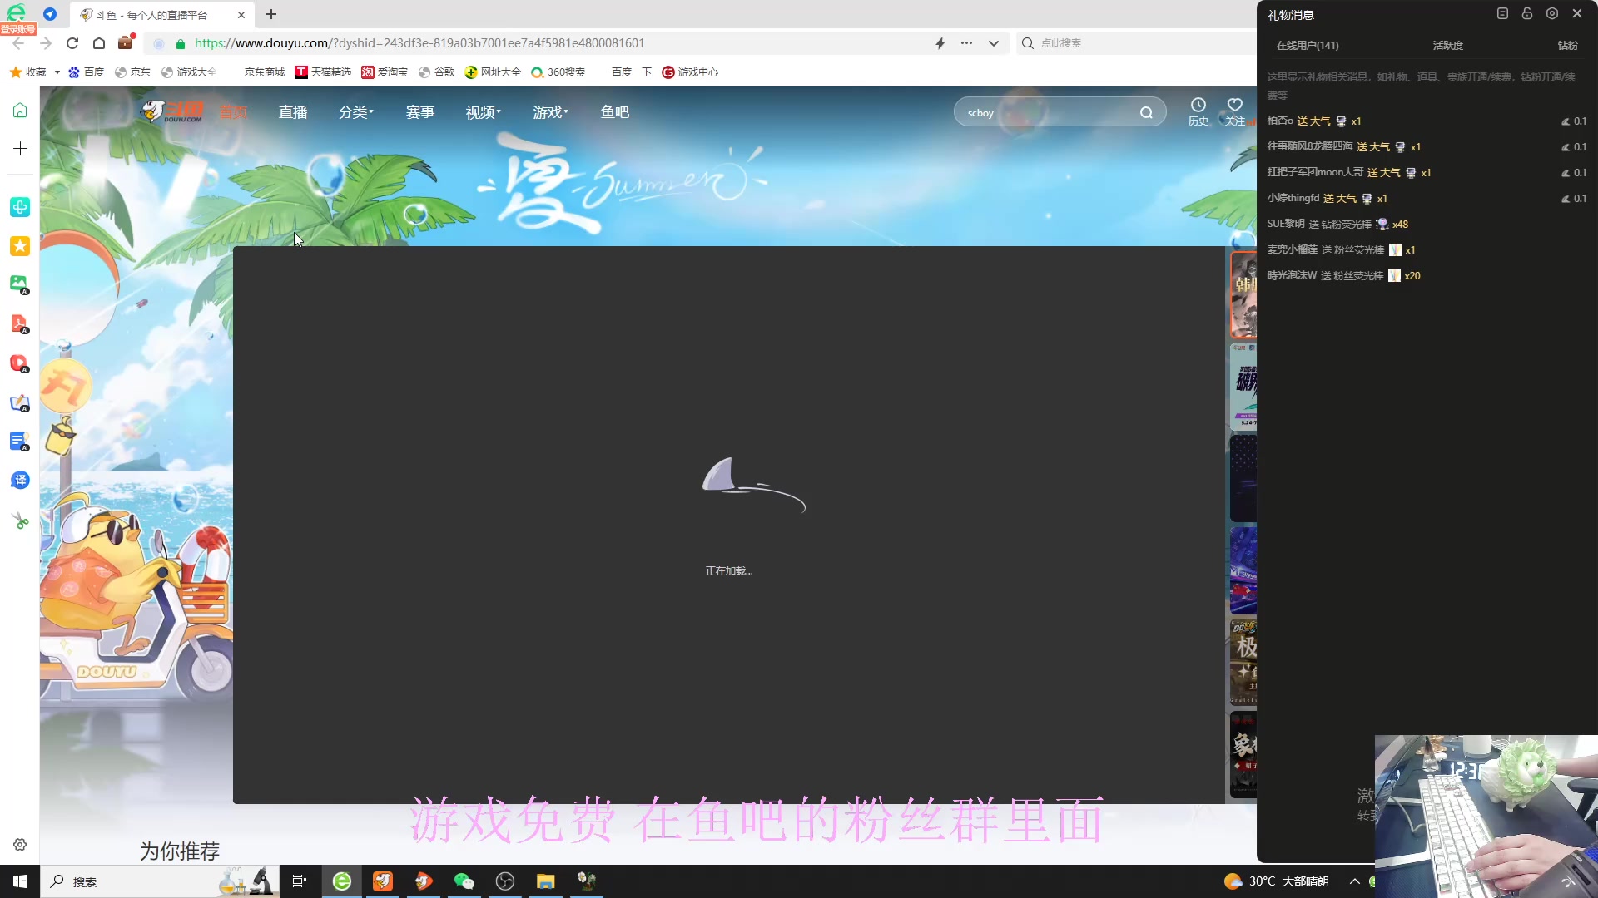
Task: Open the 鱼吧 forum menu item
Action: pyautogui.click(x=615, y=111)
